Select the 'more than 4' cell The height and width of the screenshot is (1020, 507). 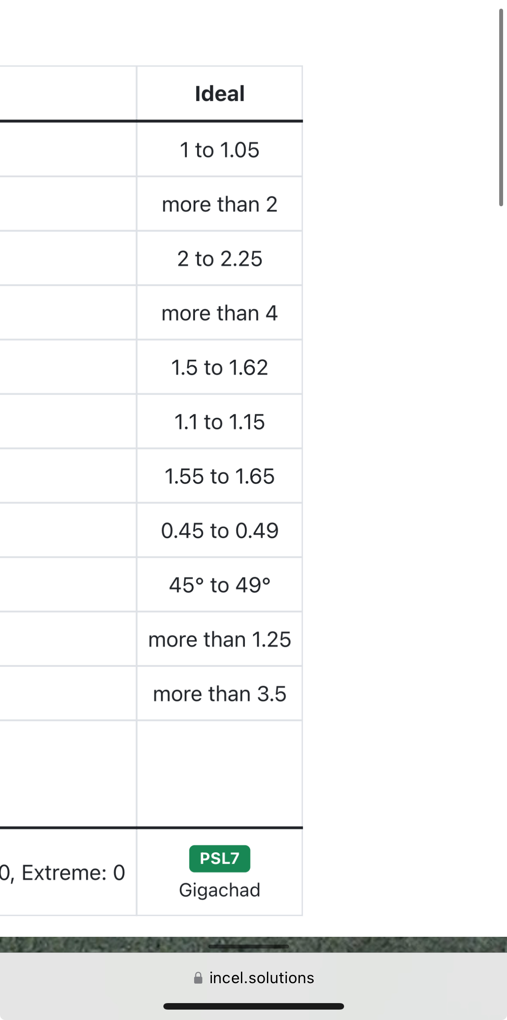click(x=220, y=313)
